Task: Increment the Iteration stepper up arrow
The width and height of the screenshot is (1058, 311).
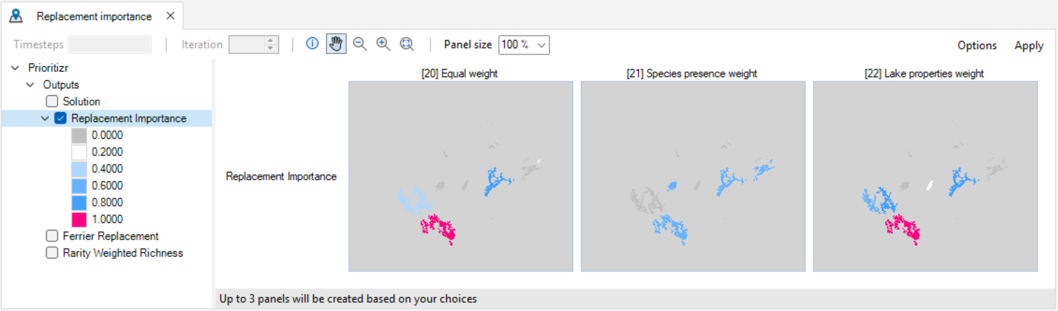Action: coord(270,41)
